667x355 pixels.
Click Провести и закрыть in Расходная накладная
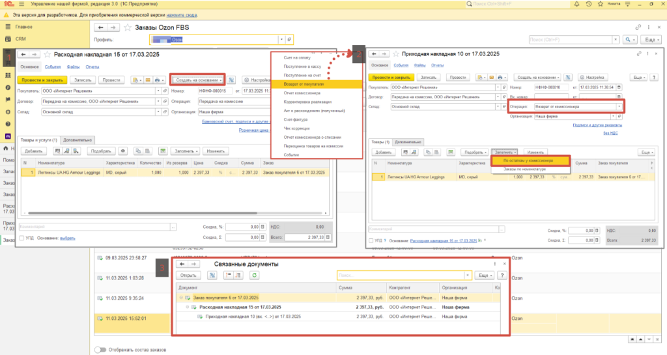(42, 80)
